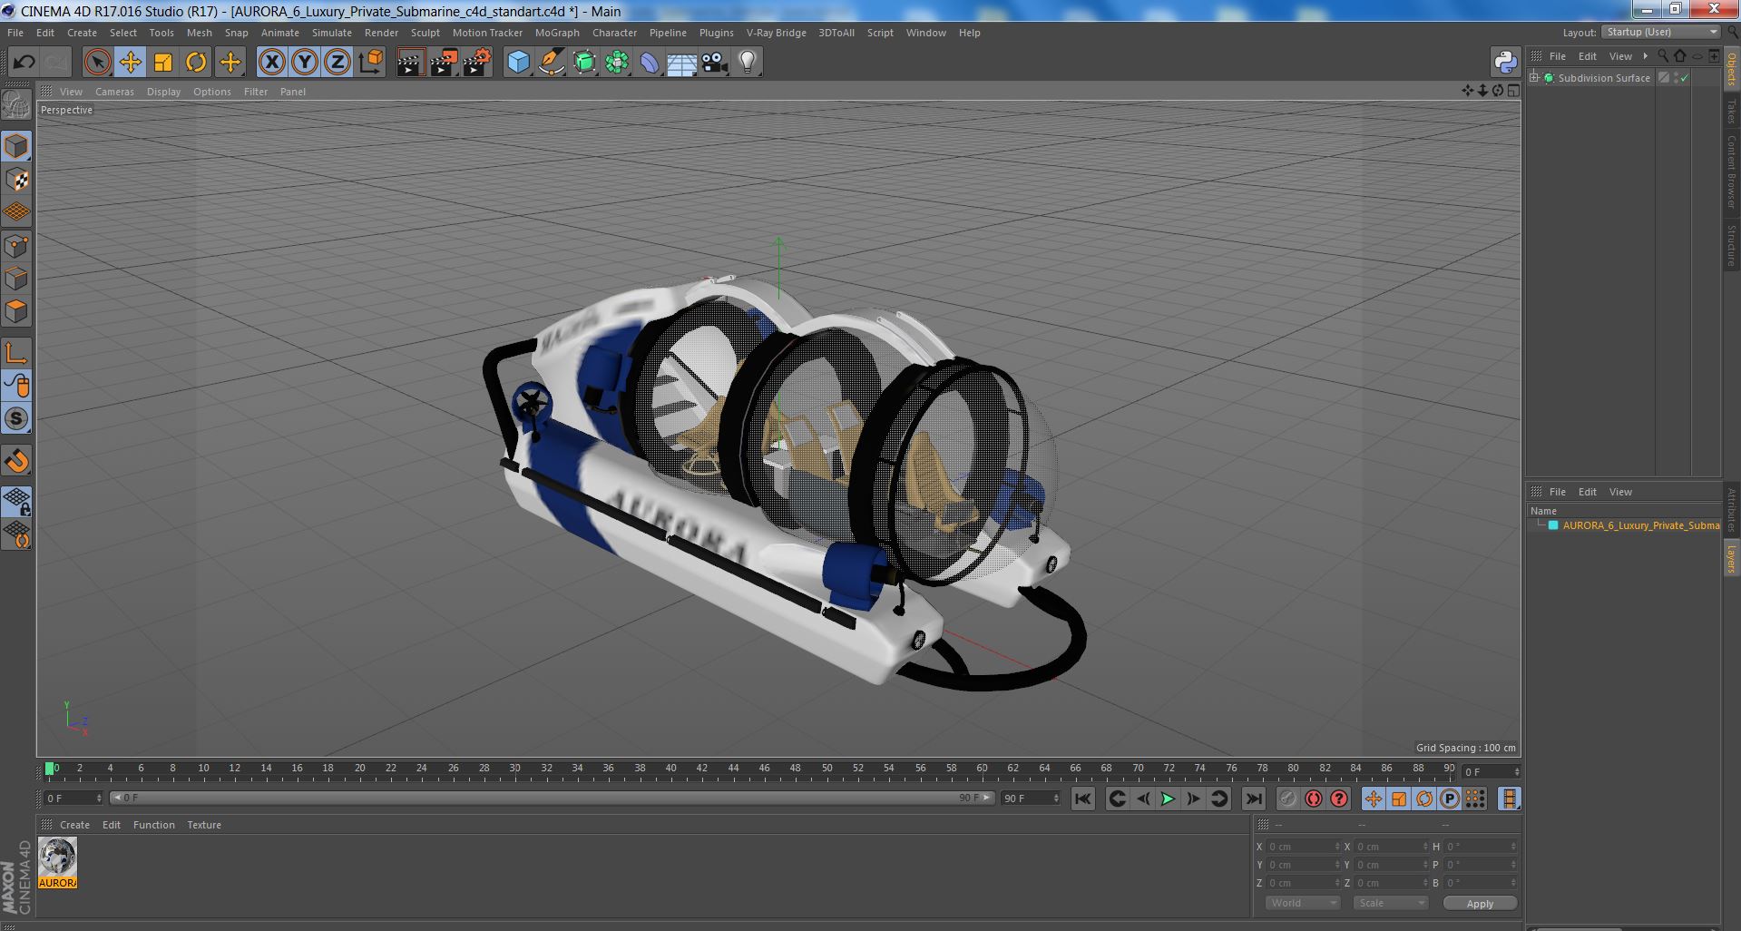Click the AURORA layer color swatch
The image size is (1741, 931).
pos(1553,525)
